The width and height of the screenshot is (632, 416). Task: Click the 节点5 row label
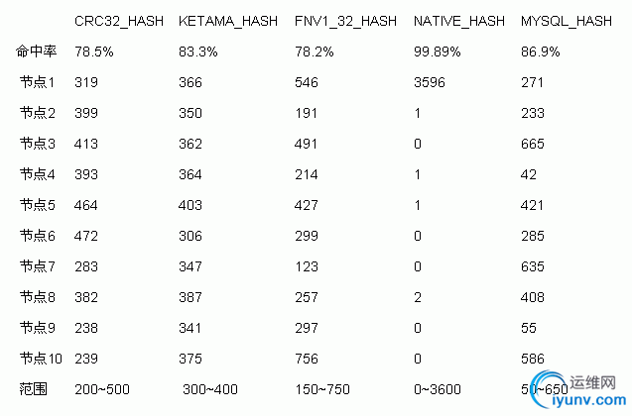click(37, 205)
